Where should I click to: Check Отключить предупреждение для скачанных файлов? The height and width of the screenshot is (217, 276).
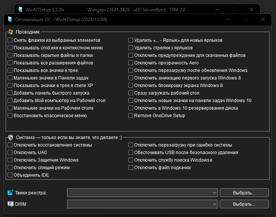[130, 55]
